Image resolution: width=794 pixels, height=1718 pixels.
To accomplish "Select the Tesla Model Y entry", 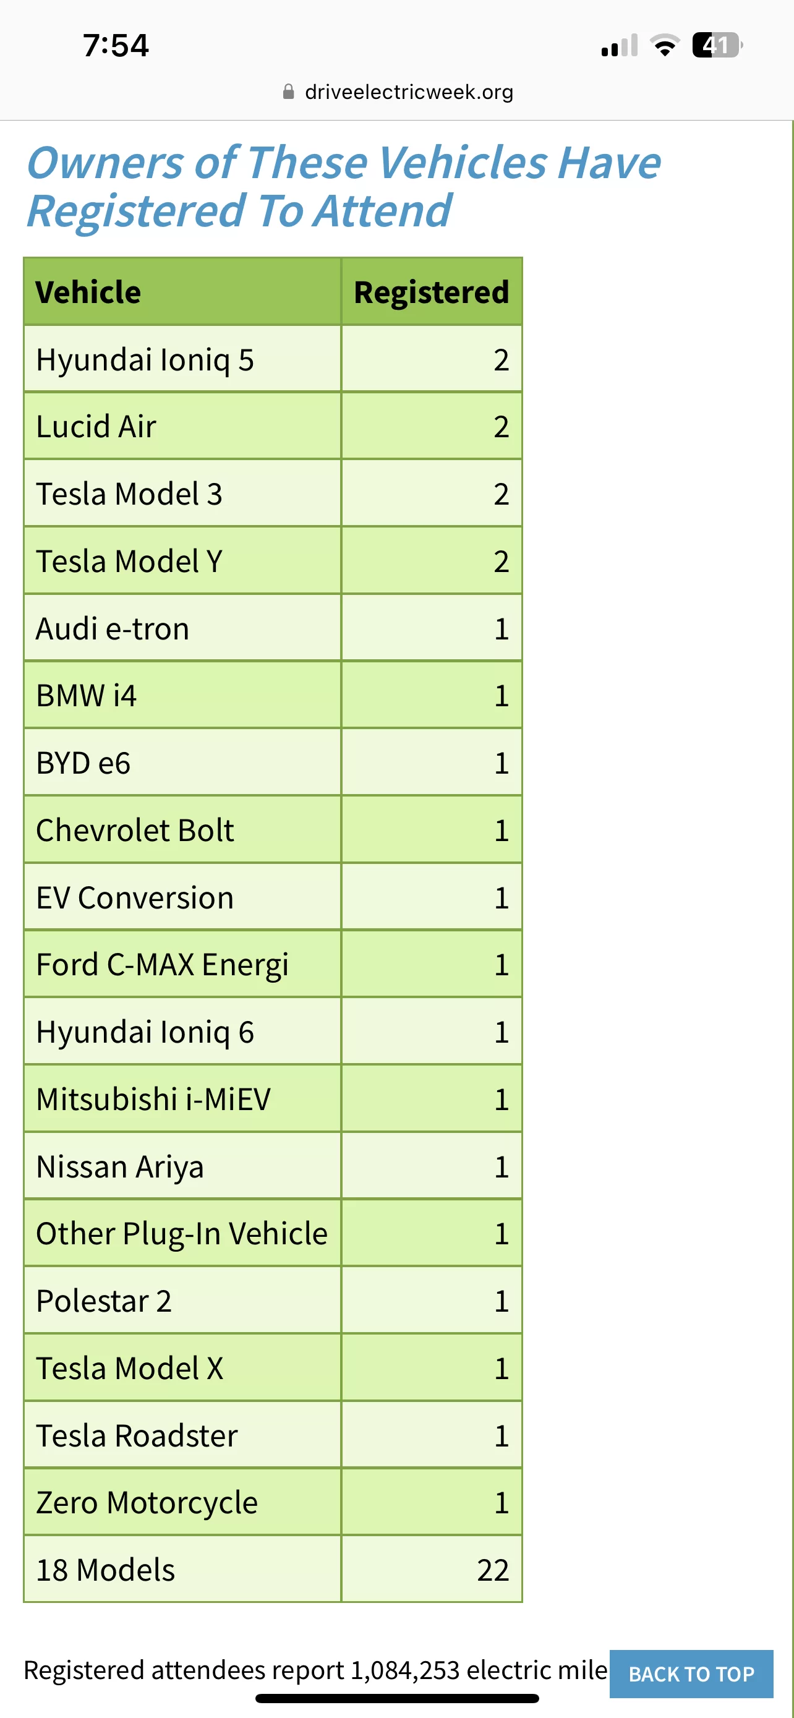I will coord(273,561).
